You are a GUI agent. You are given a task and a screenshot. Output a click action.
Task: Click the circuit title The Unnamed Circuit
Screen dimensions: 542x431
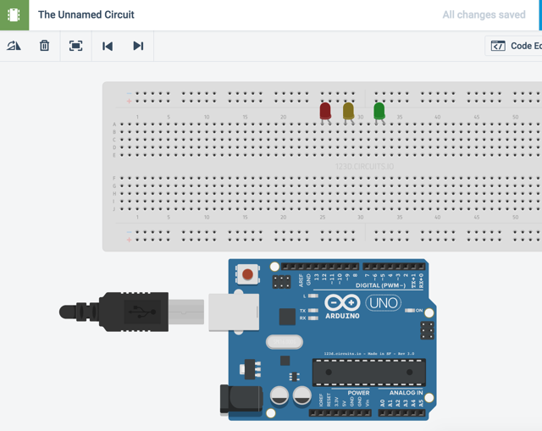(86, 14)
